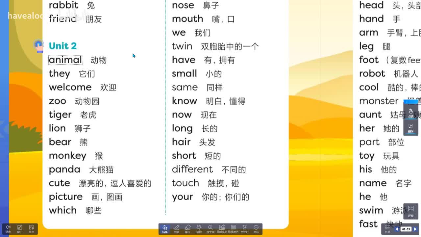Click the word "zoo"

coord(58,101)
